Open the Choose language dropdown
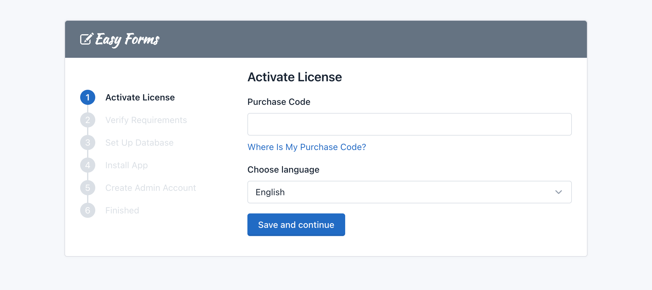The height and width of the screenshot is (290, 652). 409,192
